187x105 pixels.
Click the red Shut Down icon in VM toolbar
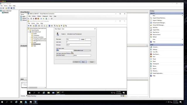coord(36,19)
